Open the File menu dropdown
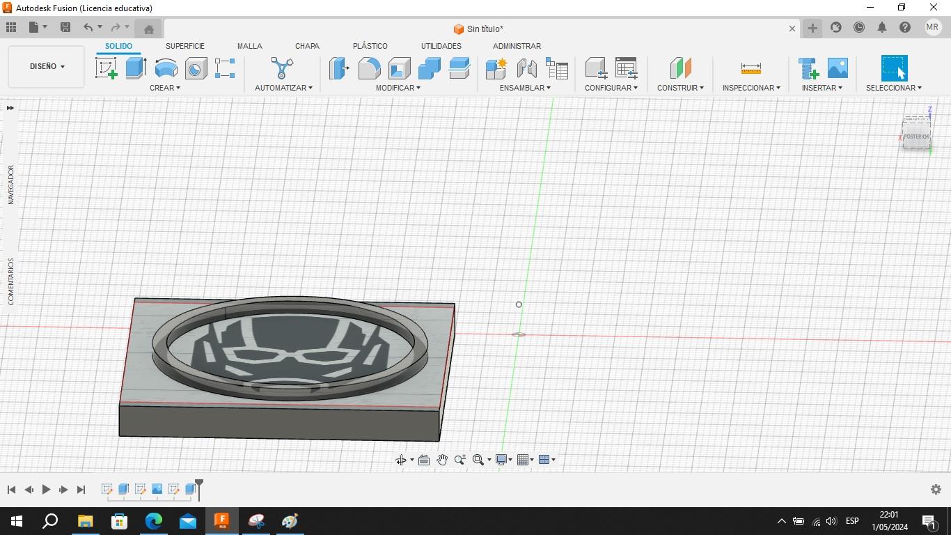 point(38,27)
